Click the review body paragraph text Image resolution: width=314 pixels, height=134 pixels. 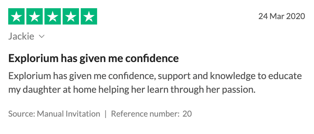pos(155,83)
